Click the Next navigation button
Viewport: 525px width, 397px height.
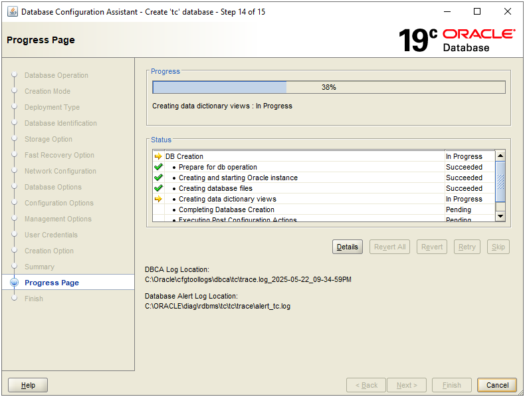pyautogui.click(x=407, y=385)
